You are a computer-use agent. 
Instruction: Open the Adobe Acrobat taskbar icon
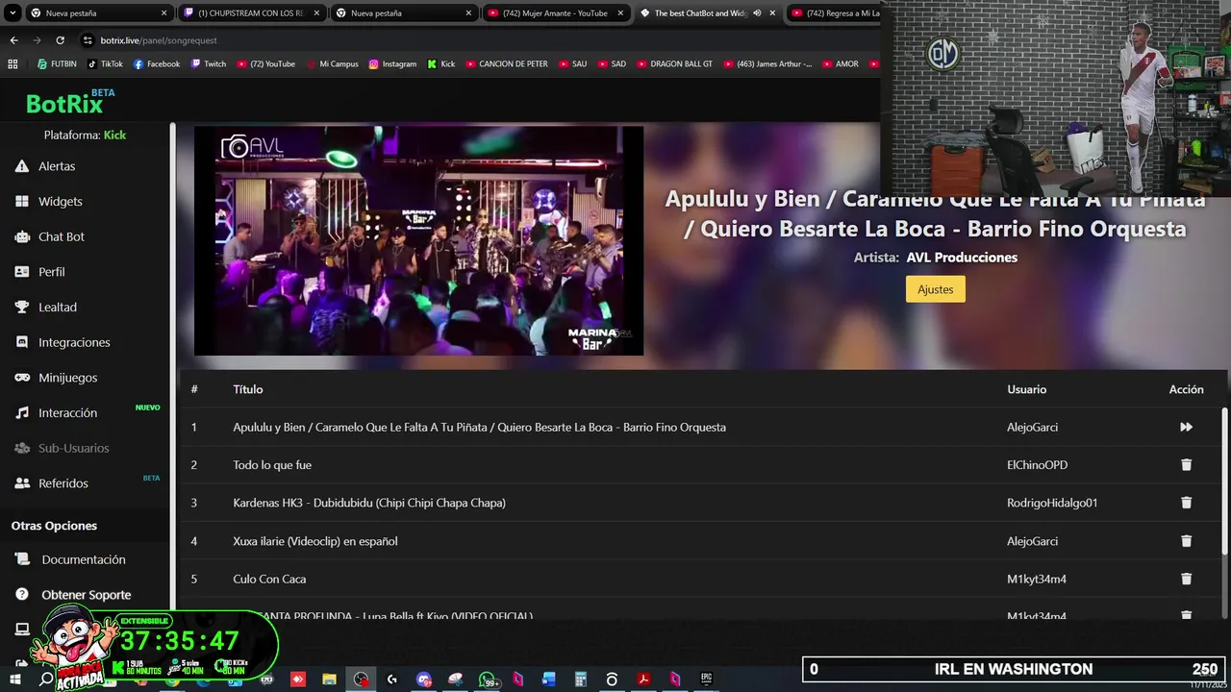(643, 680)
